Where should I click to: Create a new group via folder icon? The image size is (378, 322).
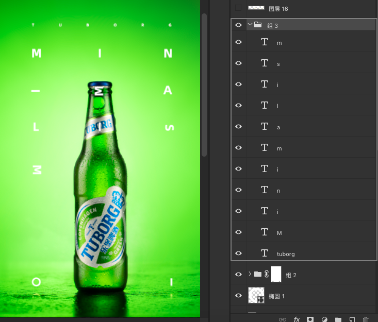point(338,319)
